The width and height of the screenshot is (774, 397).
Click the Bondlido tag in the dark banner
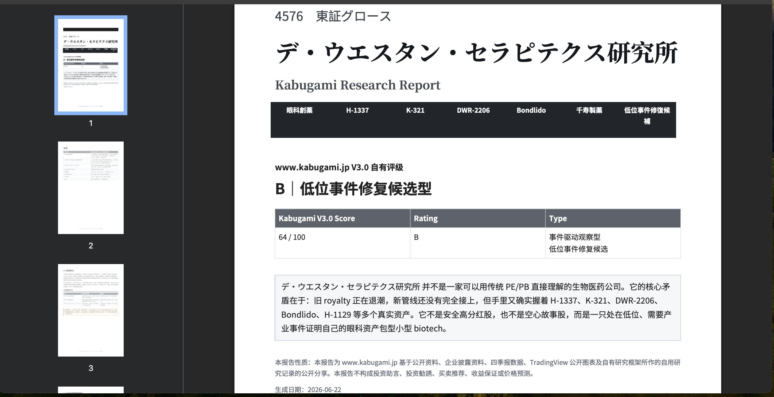[x=531, y=110]
